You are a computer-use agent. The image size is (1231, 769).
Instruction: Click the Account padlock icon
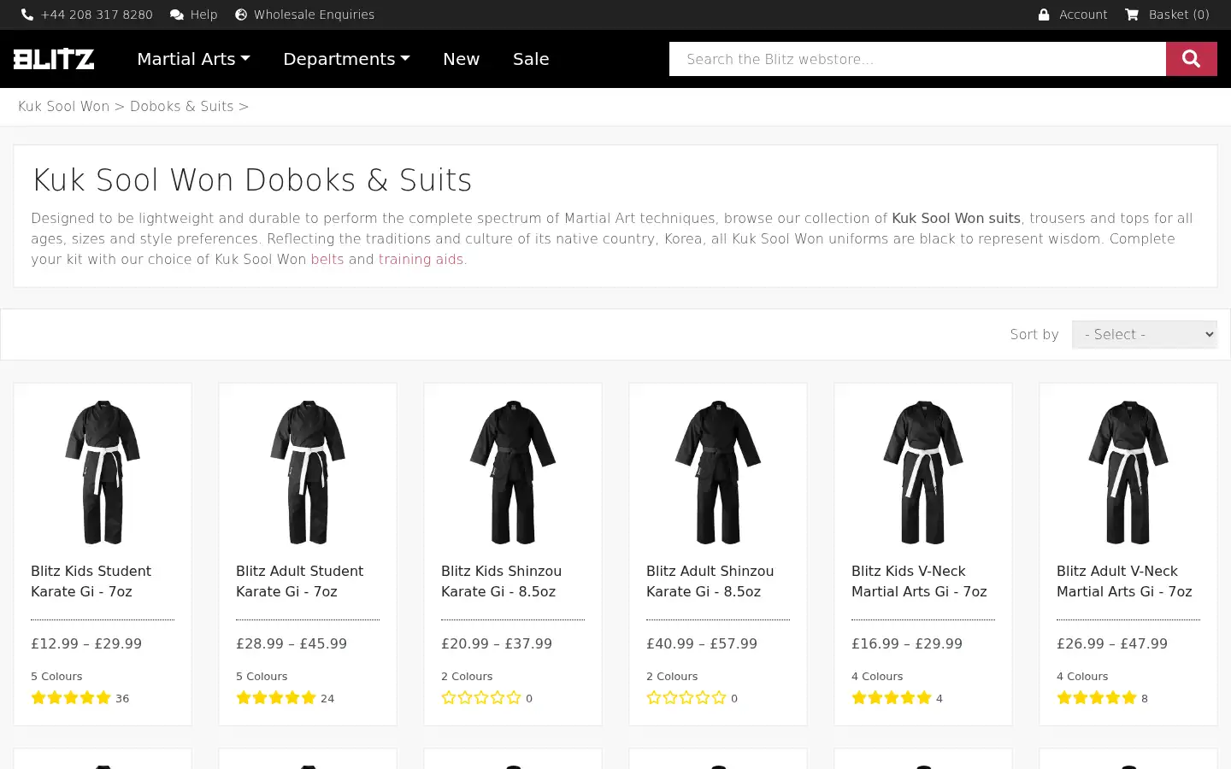(x=1044, y=15)
